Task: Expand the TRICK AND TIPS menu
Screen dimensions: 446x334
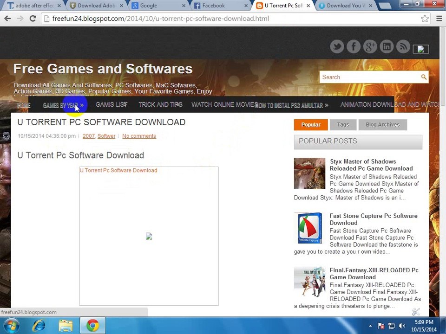Action: click(x=160, y=104)
